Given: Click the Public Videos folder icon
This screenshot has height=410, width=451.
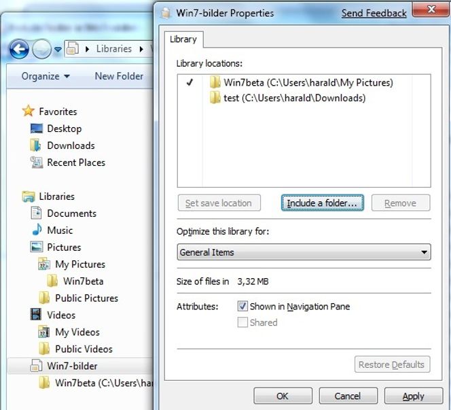Looking at the screenshot, I should pyautogui.click(x=44, y=349).
